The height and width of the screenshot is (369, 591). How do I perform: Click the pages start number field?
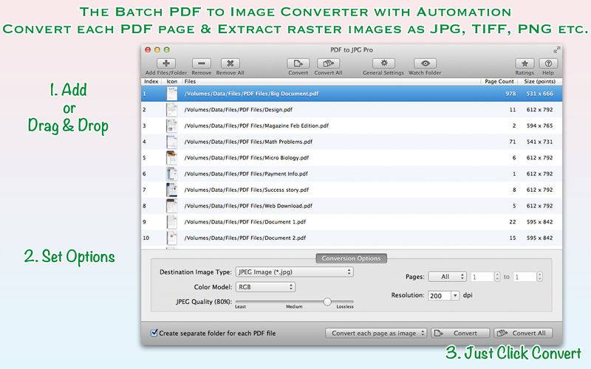pyautogui.click(x=482, y=277)
